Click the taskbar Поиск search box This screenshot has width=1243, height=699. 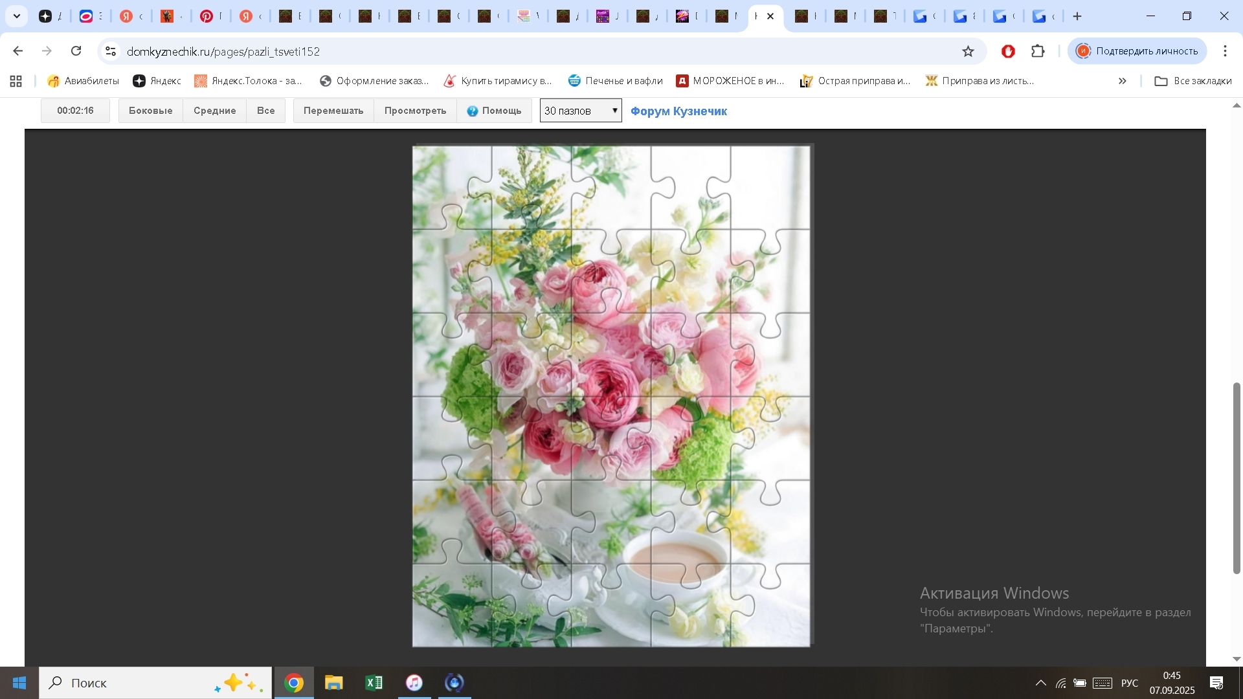pos(155,683)
